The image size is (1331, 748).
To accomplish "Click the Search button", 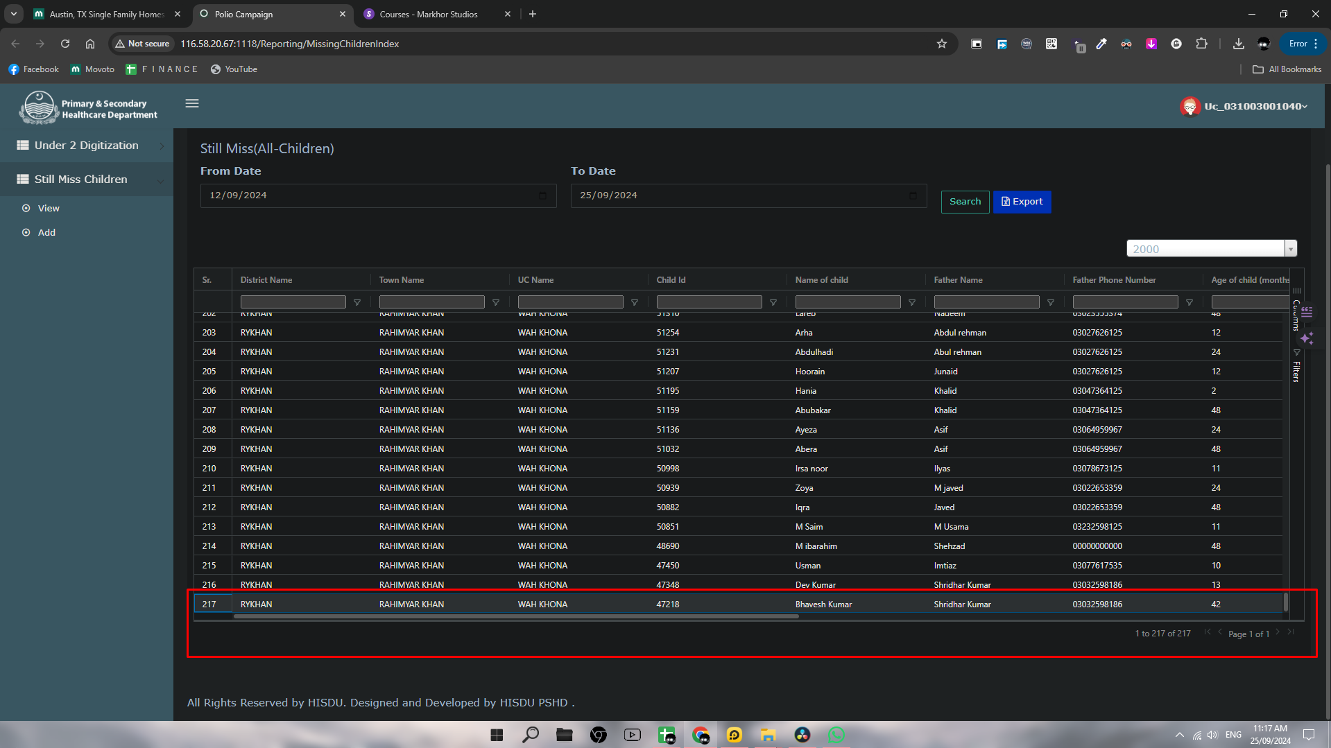I will tap(965, 202).
